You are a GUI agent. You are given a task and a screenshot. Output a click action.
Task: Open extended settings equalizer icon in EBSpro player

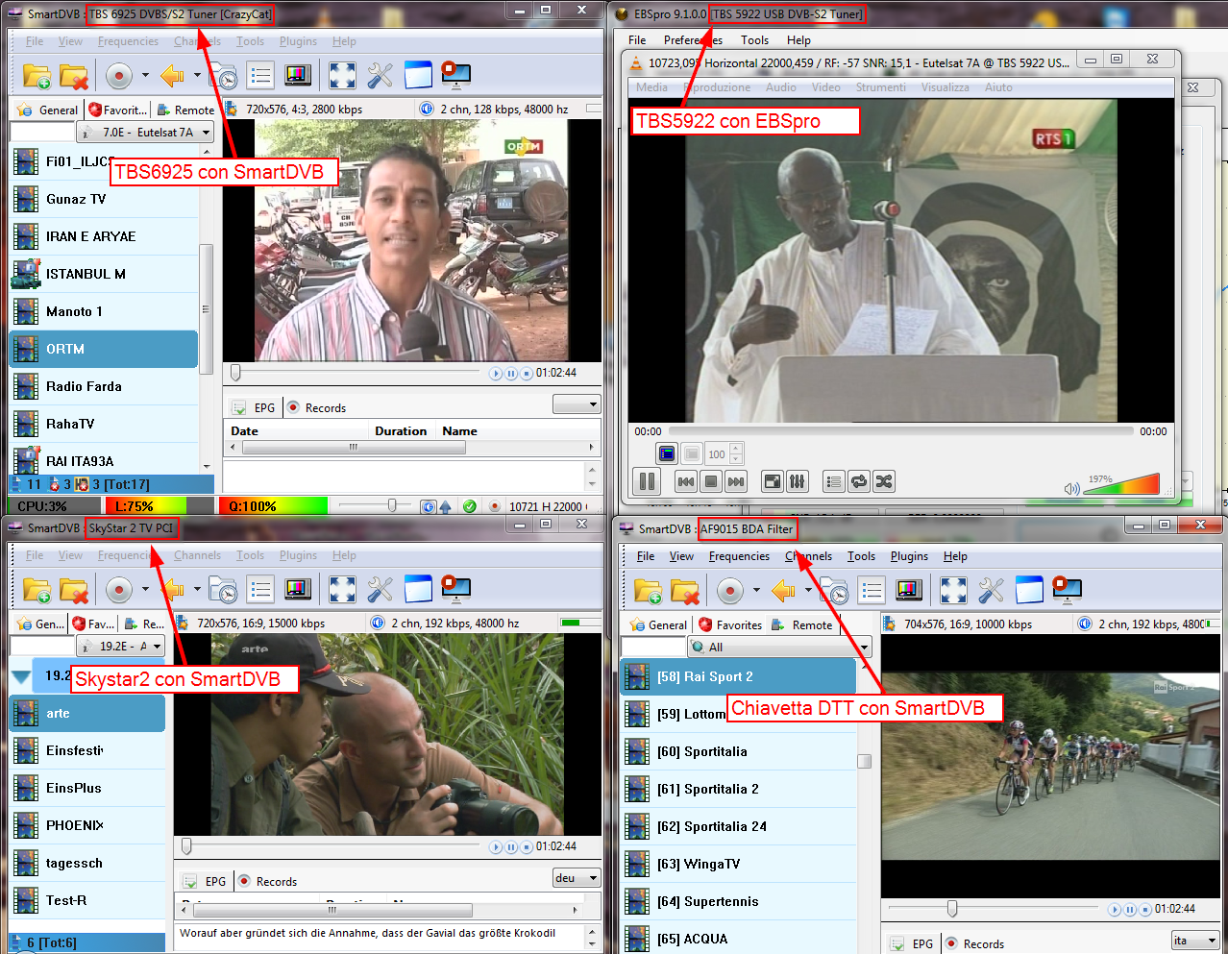[798, 481]
